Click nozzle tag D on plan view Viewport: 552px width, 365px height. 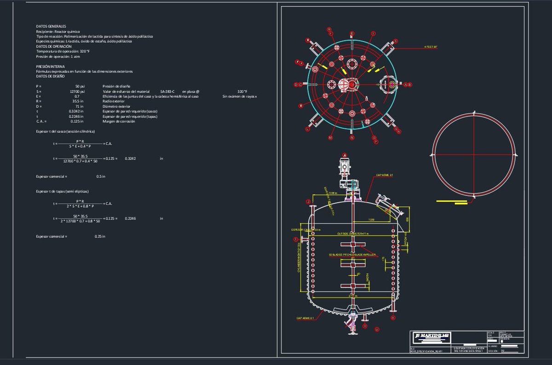pyautogui.click(x=296, y=85)
